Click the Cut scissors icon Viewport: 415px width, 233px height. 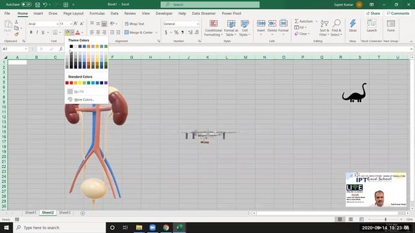tap(16, 22)
